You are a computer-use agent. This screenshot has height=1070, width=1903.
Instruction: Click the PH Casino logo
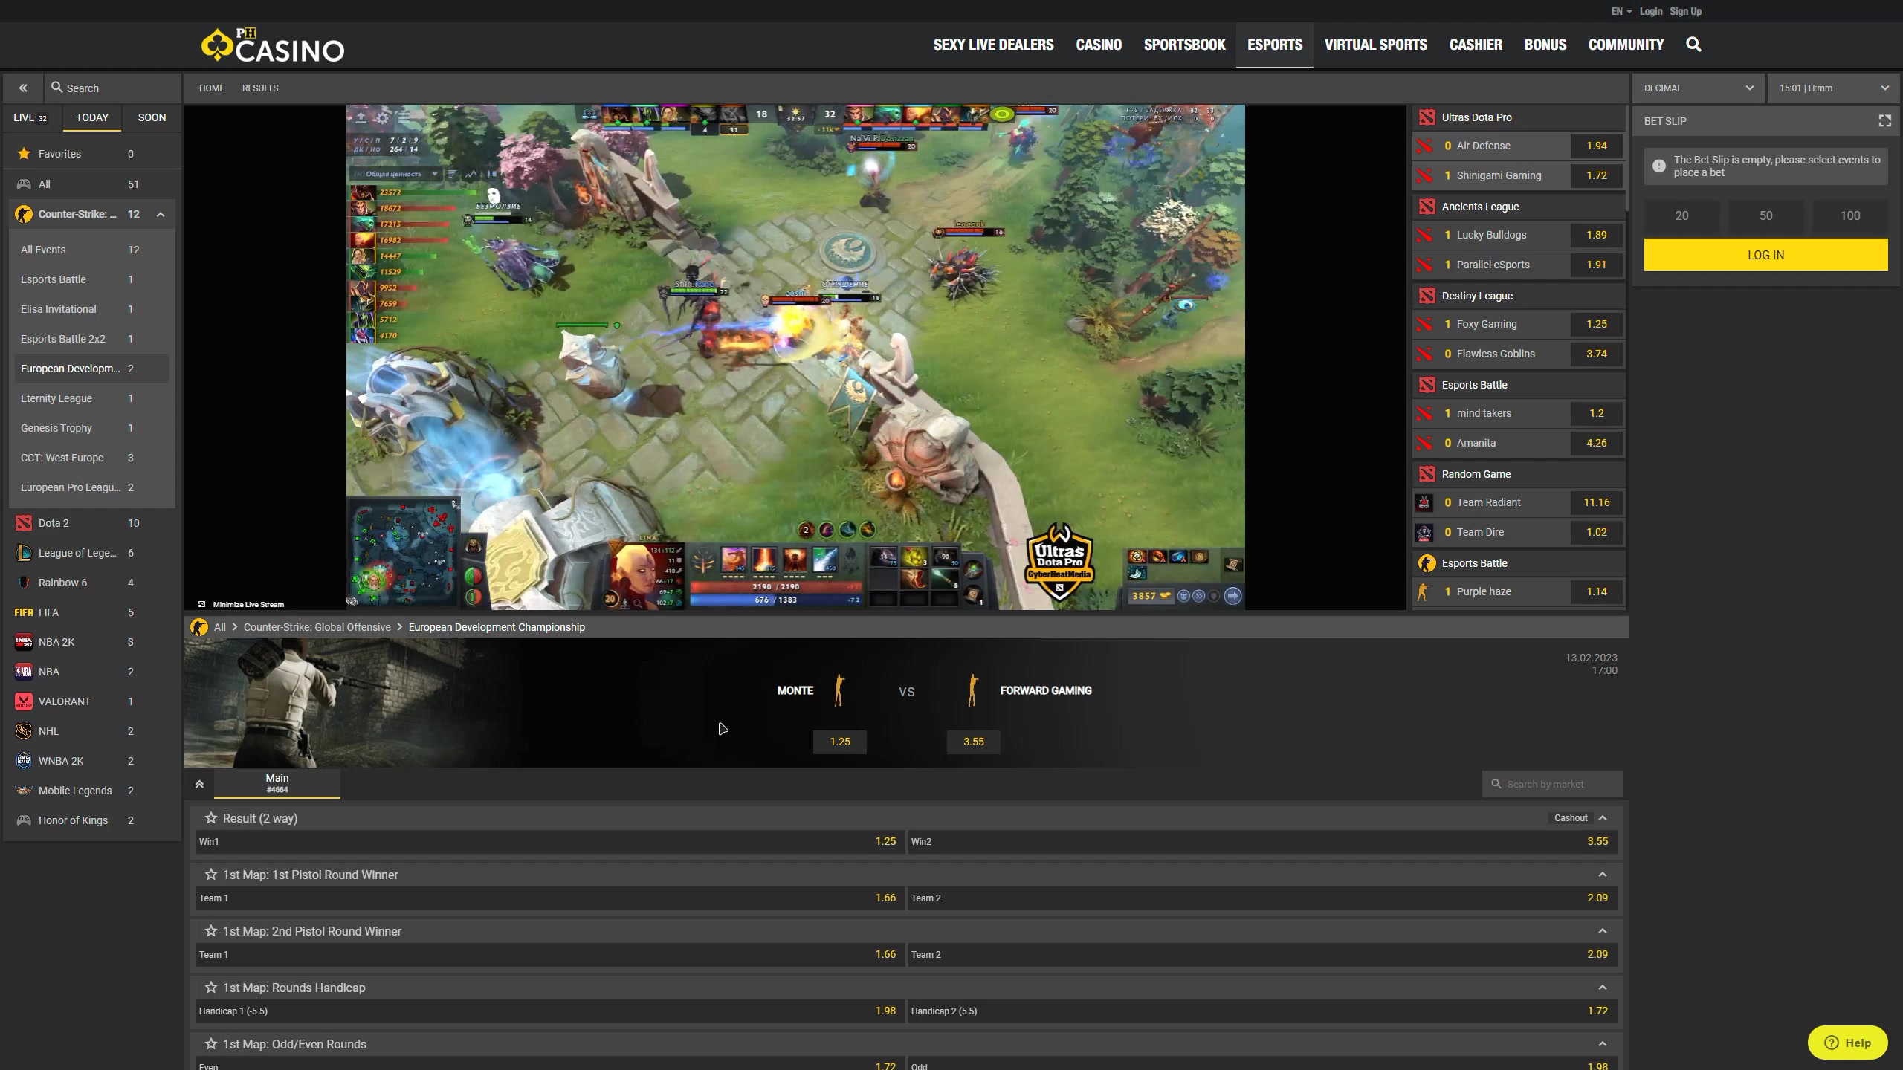tap(273, 45)
